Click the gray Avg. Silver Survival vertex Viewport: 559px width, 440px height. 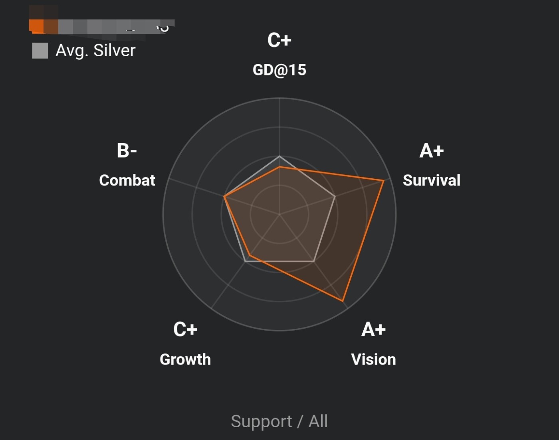335,196
